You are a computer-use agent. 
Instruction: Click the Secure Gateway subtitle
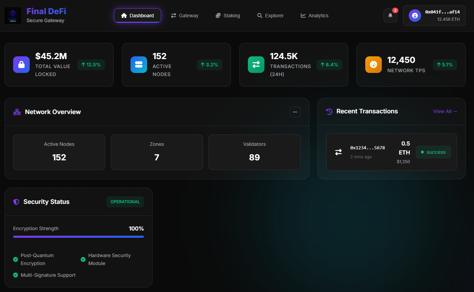click(x=45, y=20)
